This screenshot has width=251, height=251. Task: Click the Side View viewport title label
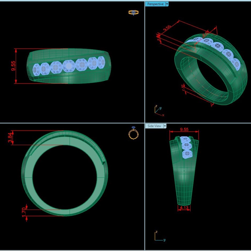pyautogui.click(x=154, y=126)
